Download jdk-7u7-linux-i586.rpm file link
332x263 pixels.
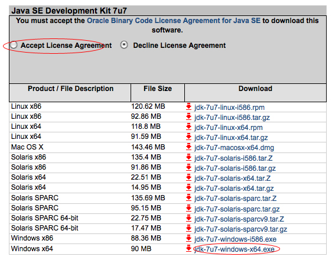click(x=230, y=108)
